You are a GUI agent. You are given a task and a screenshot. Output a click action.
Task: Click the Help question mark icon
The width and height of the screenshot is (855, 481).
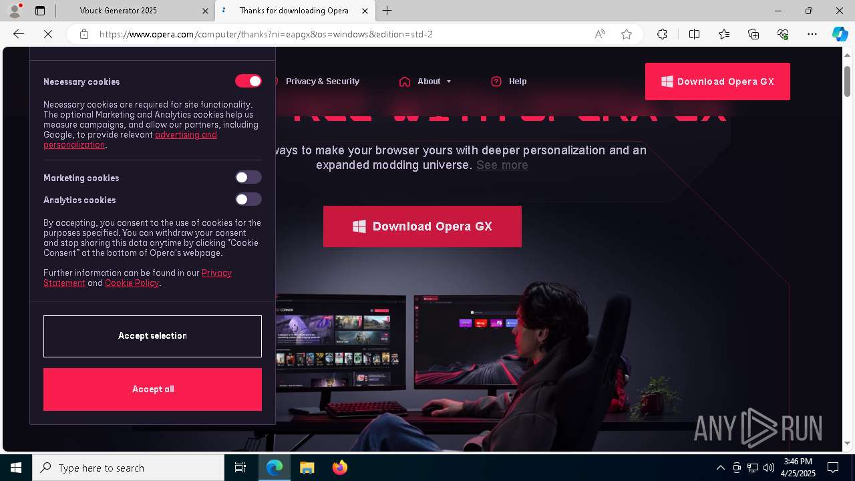click(x=496, y=82)
